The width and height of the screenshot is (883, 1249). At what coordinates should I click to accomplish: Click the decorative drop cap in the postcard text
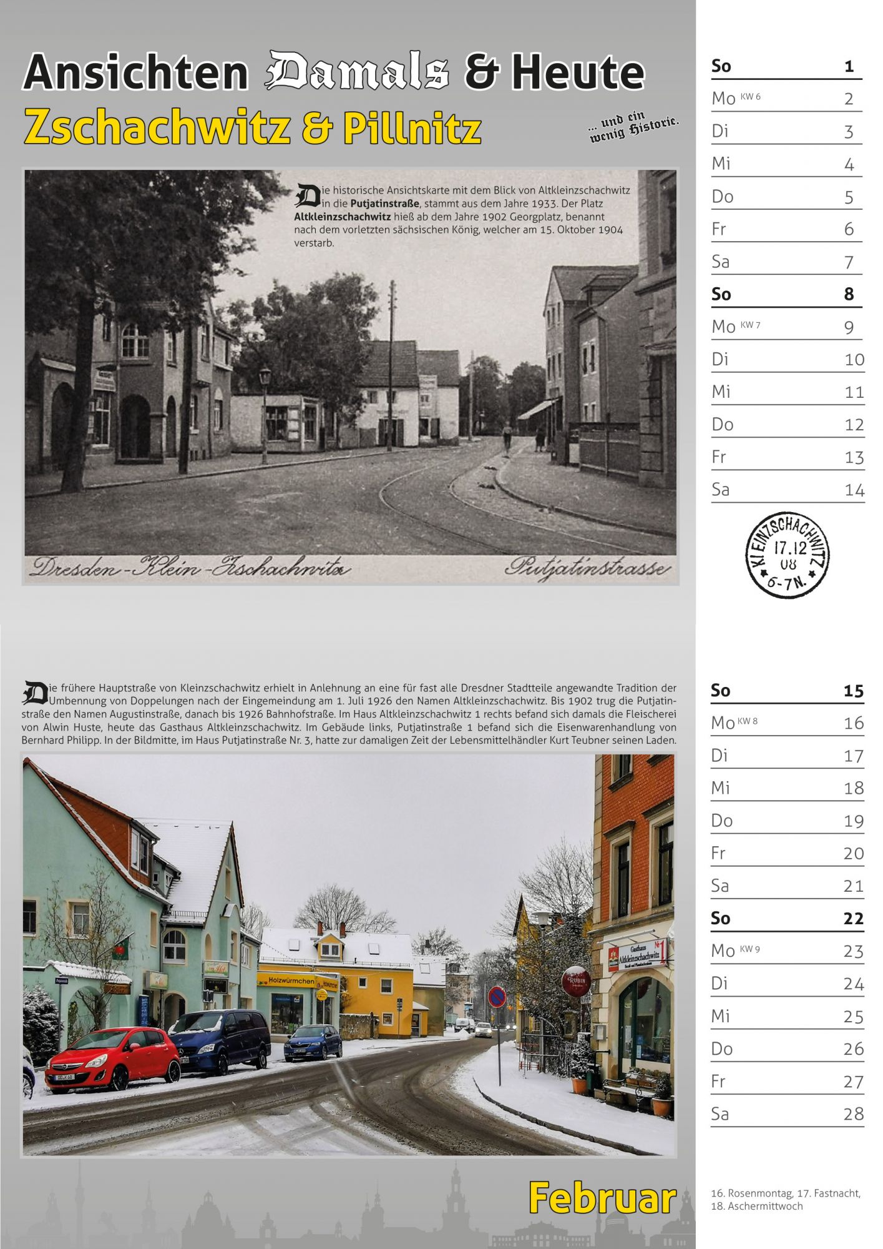click(x=306, y=196)
